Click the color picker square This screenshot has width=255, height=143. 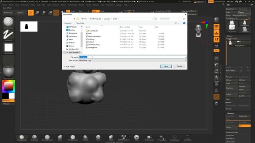point(8,86)
